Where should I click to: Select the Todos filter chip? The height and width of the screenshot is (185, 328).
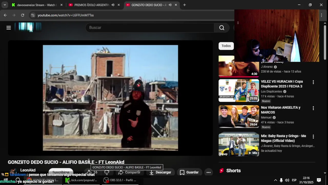tap(226, 46)
